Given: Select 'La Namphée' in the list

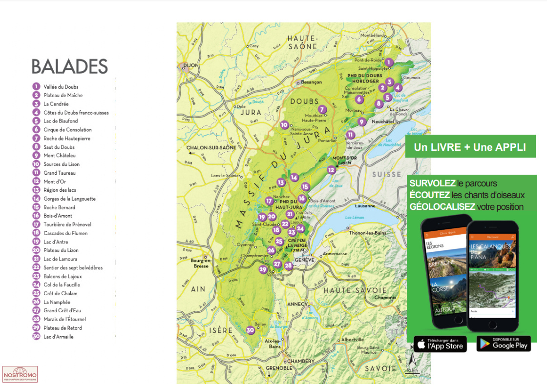Looking at the screenshot, I should tap(57, 302).
